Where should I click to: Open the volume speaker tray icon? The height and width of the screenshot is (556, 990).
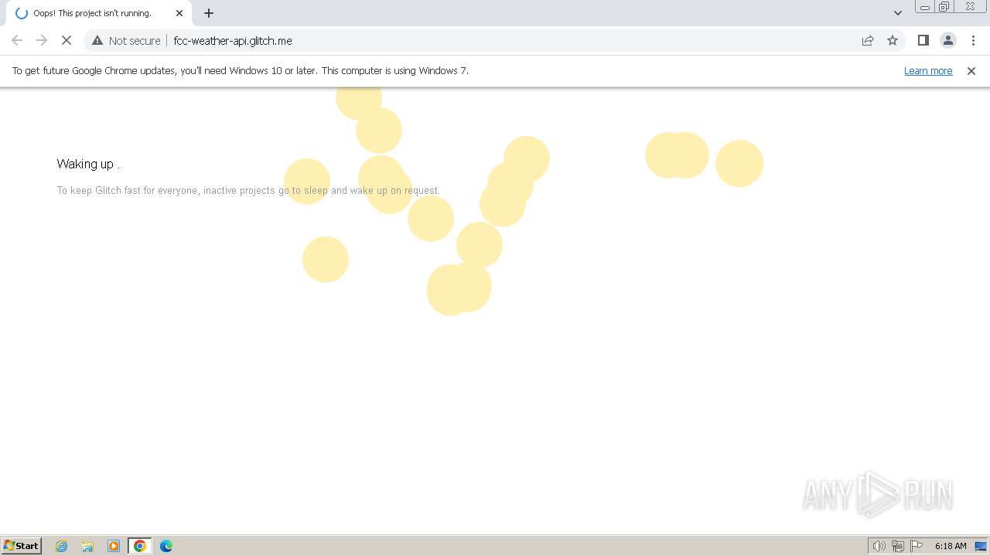coord(879,546)
